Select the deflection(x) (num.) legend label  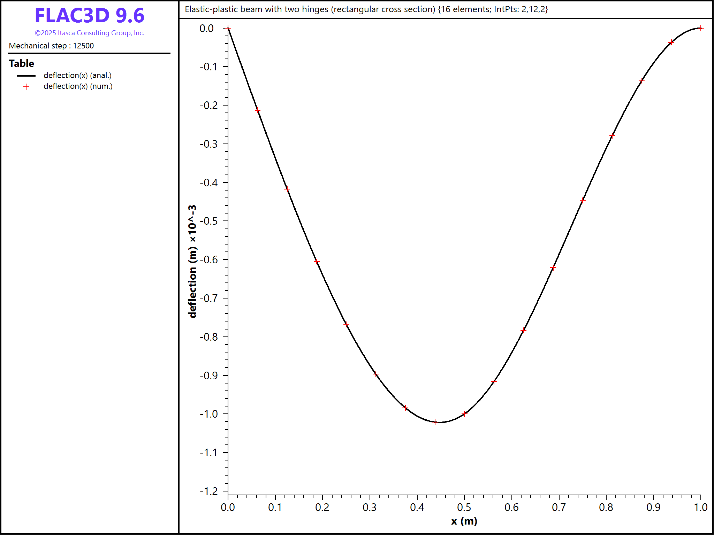click(x=78, y=86)
